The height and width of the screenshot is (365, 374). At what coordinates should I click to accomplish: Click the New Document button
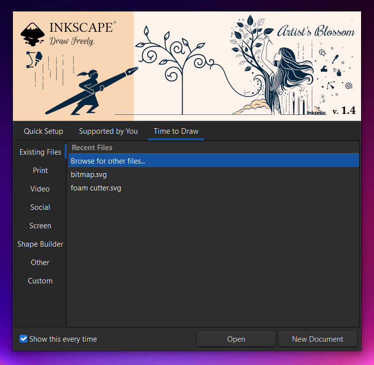[318, 339]
